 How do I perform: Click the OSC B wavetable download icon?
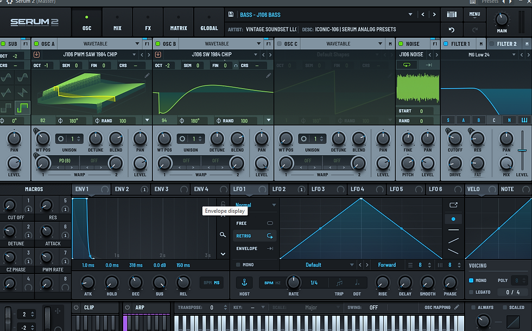pos(158,54)
